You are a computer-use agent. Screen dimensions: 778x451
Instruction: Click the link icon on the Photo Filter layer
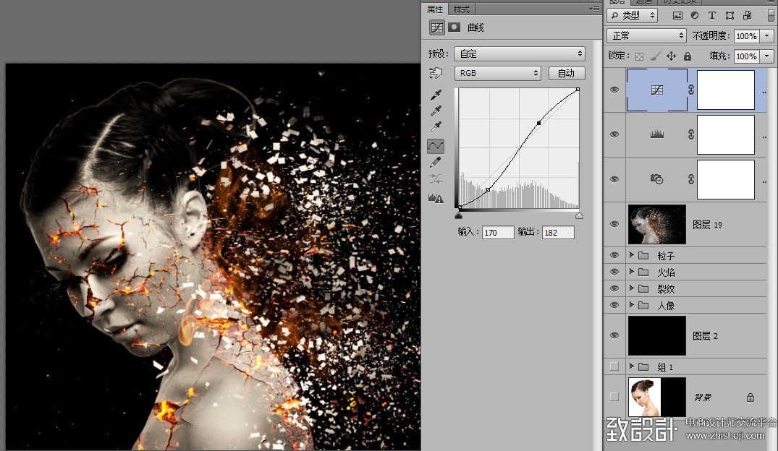(x=691, y=179)
